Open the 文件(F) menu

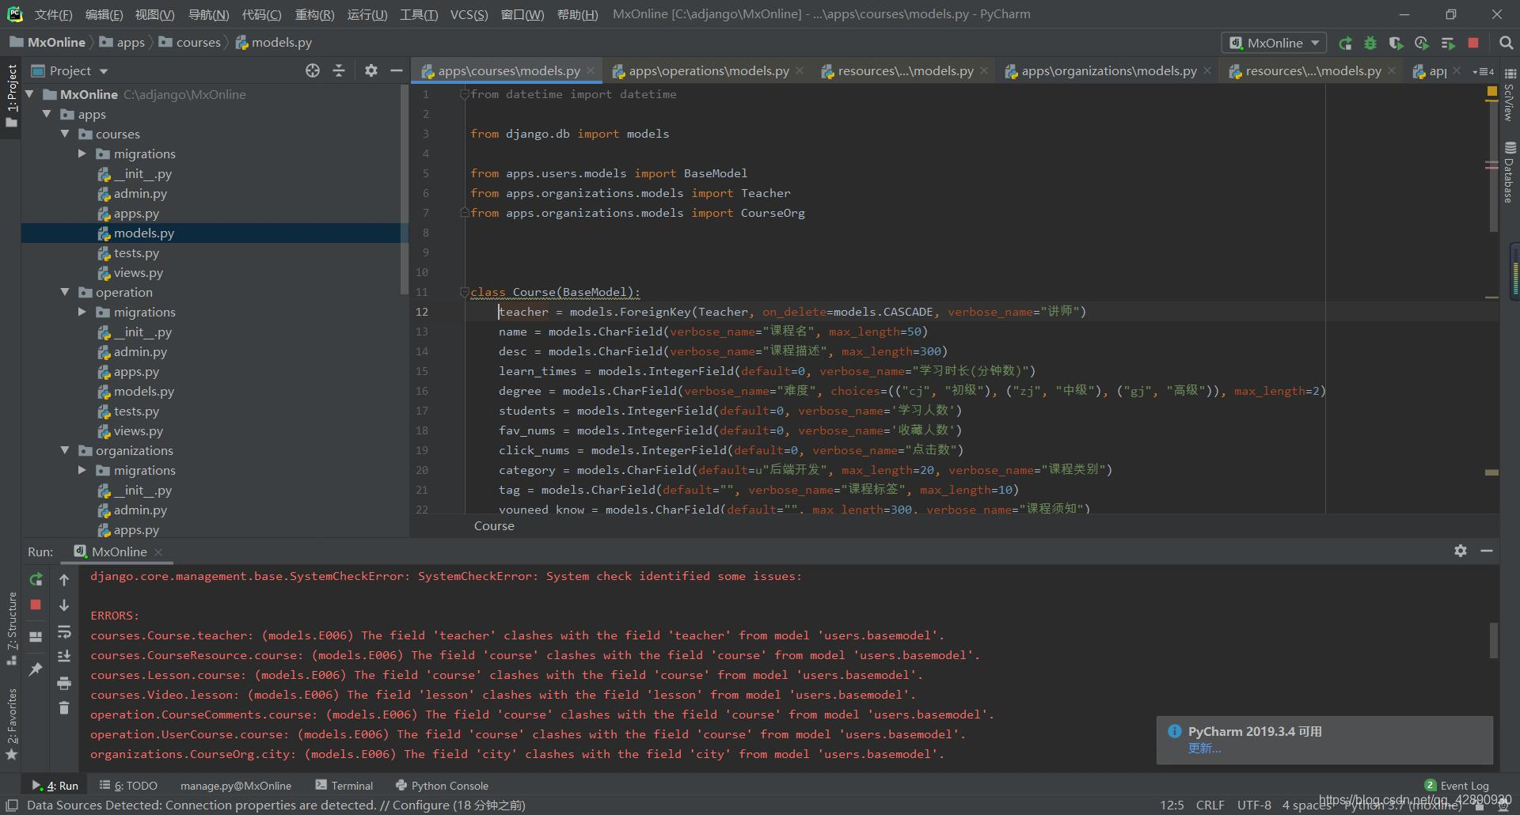coord(53,14)
